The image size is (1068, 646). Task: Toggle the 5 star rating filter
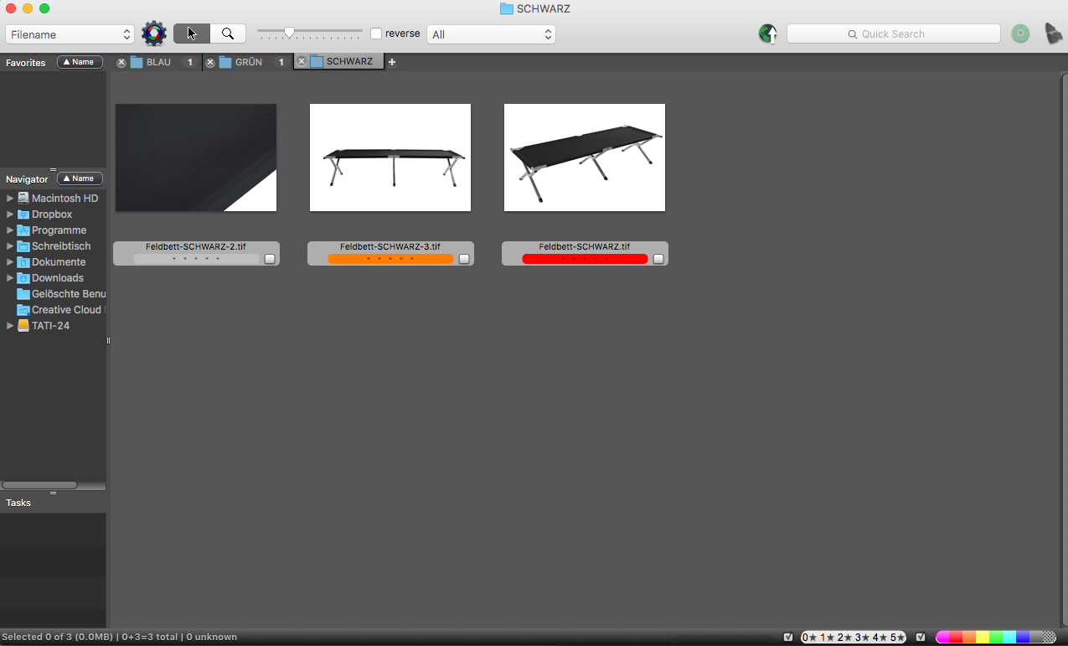tap(897, 638)
